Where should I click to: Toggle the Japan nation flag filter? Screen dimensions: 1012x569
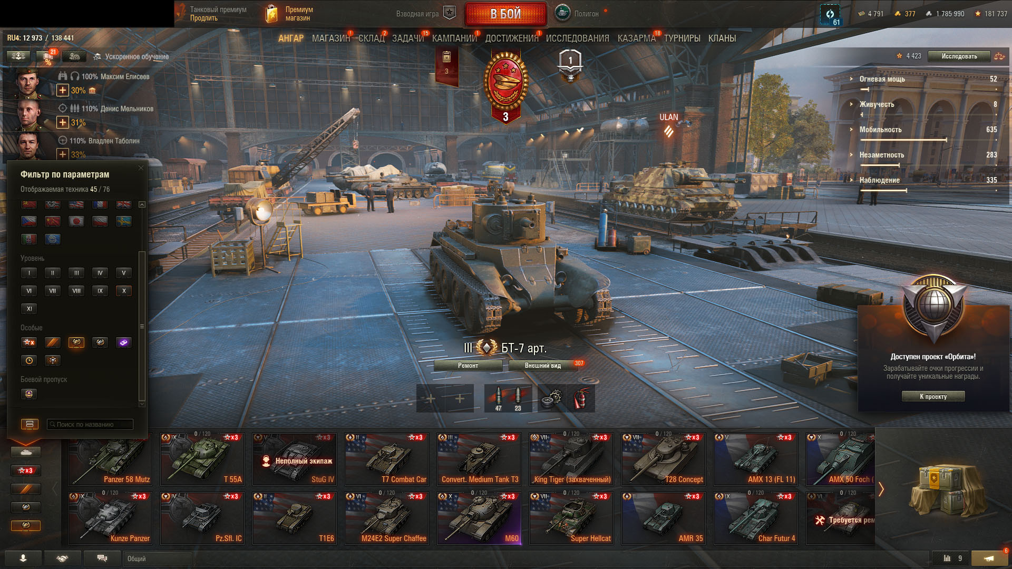(76, 221)
